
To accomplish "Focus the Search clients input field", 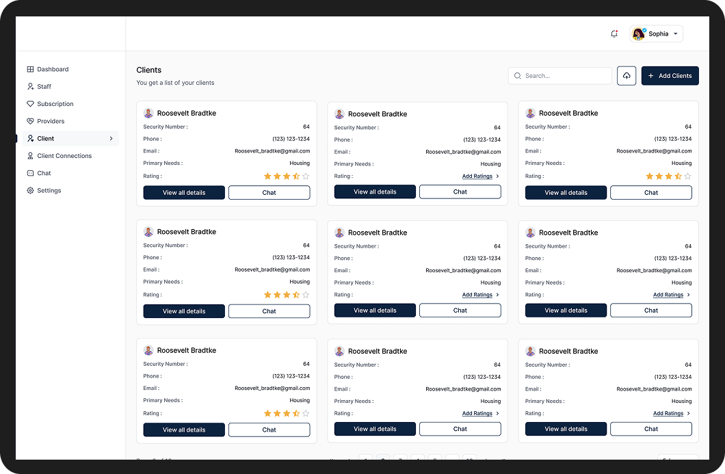I will [560, 76].
